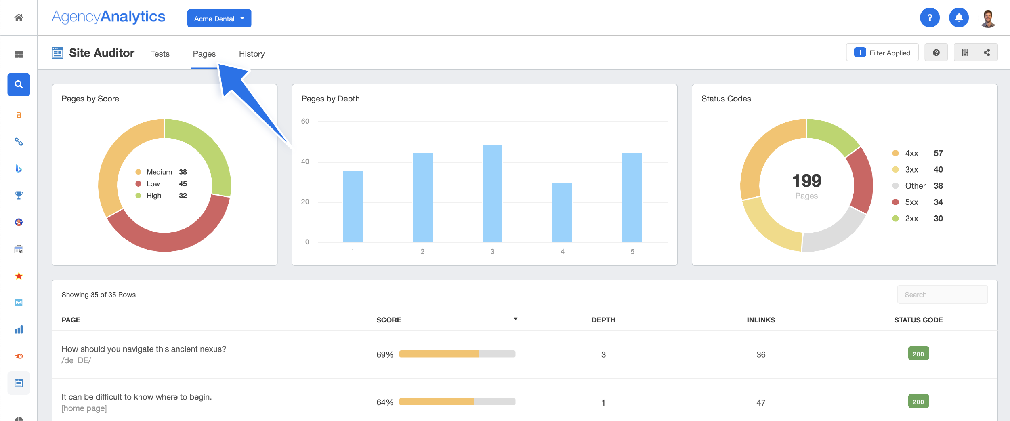The image size is (1010, 421).
Task: Open column settings using the sliders icon
Action: [966, 52]
